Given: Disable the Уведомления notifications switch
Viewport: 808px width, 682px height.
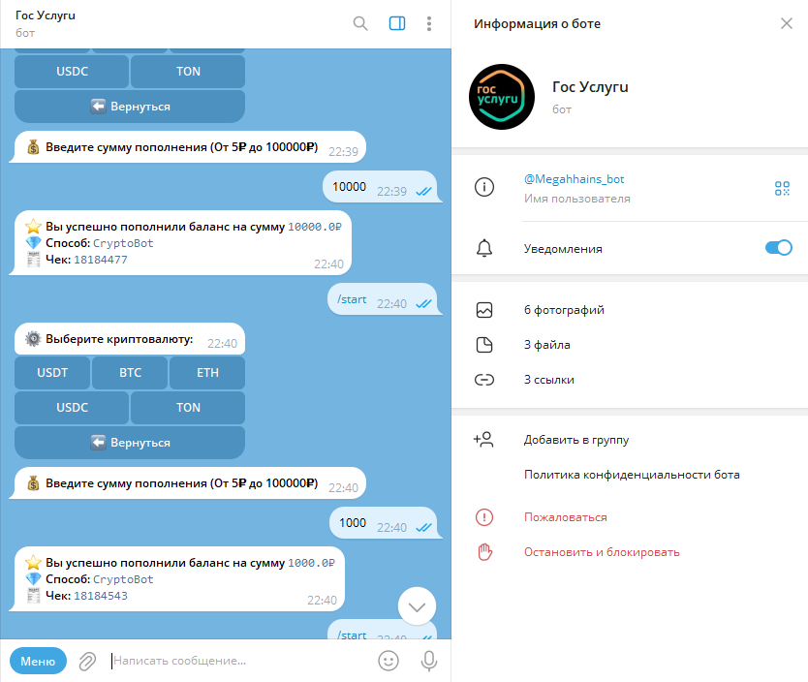Looking at the screenshot, I should point(779,248).
